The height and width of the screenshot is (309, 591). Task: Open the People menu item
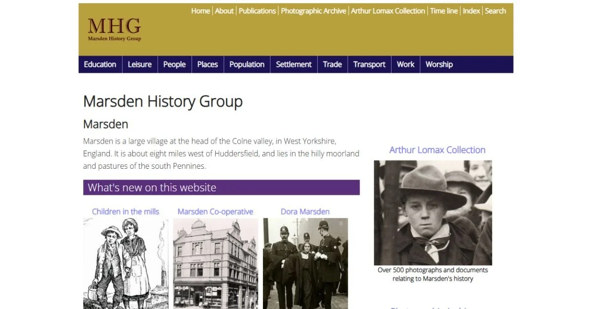(174, 64)
